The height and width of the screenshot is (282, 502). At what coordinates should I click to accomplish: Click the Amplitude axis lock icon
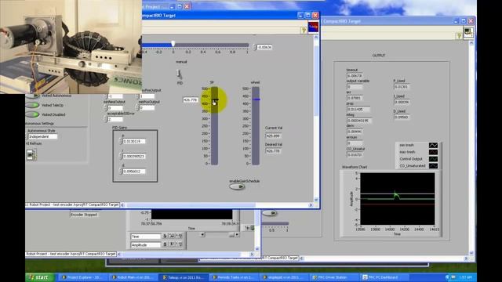(x=165, y=244)
